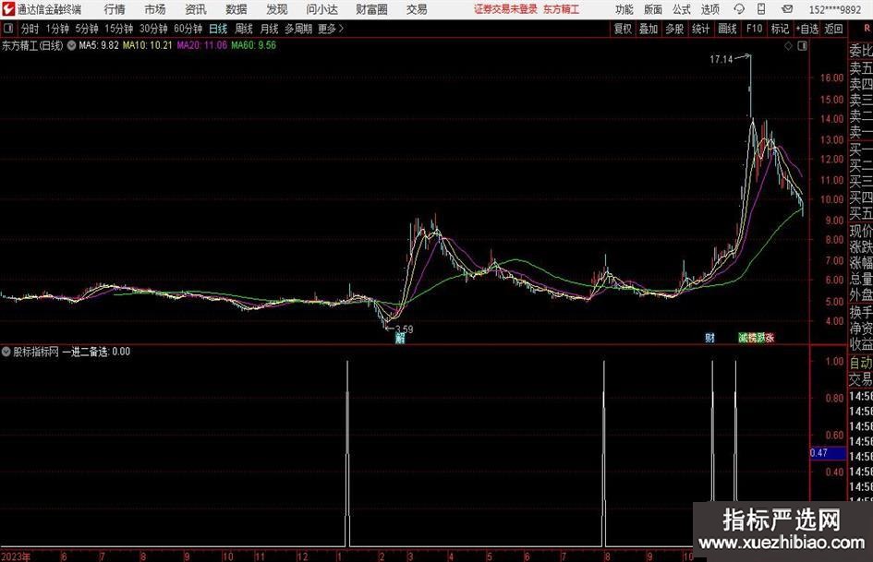Switch to the 分时 chart tab
Screen dimensions: 873x562
30,29
